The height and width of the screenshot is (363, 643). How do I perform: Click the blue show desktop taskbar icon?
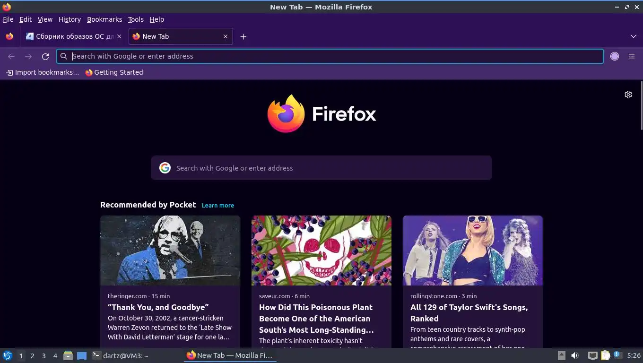tap(82, 355)
